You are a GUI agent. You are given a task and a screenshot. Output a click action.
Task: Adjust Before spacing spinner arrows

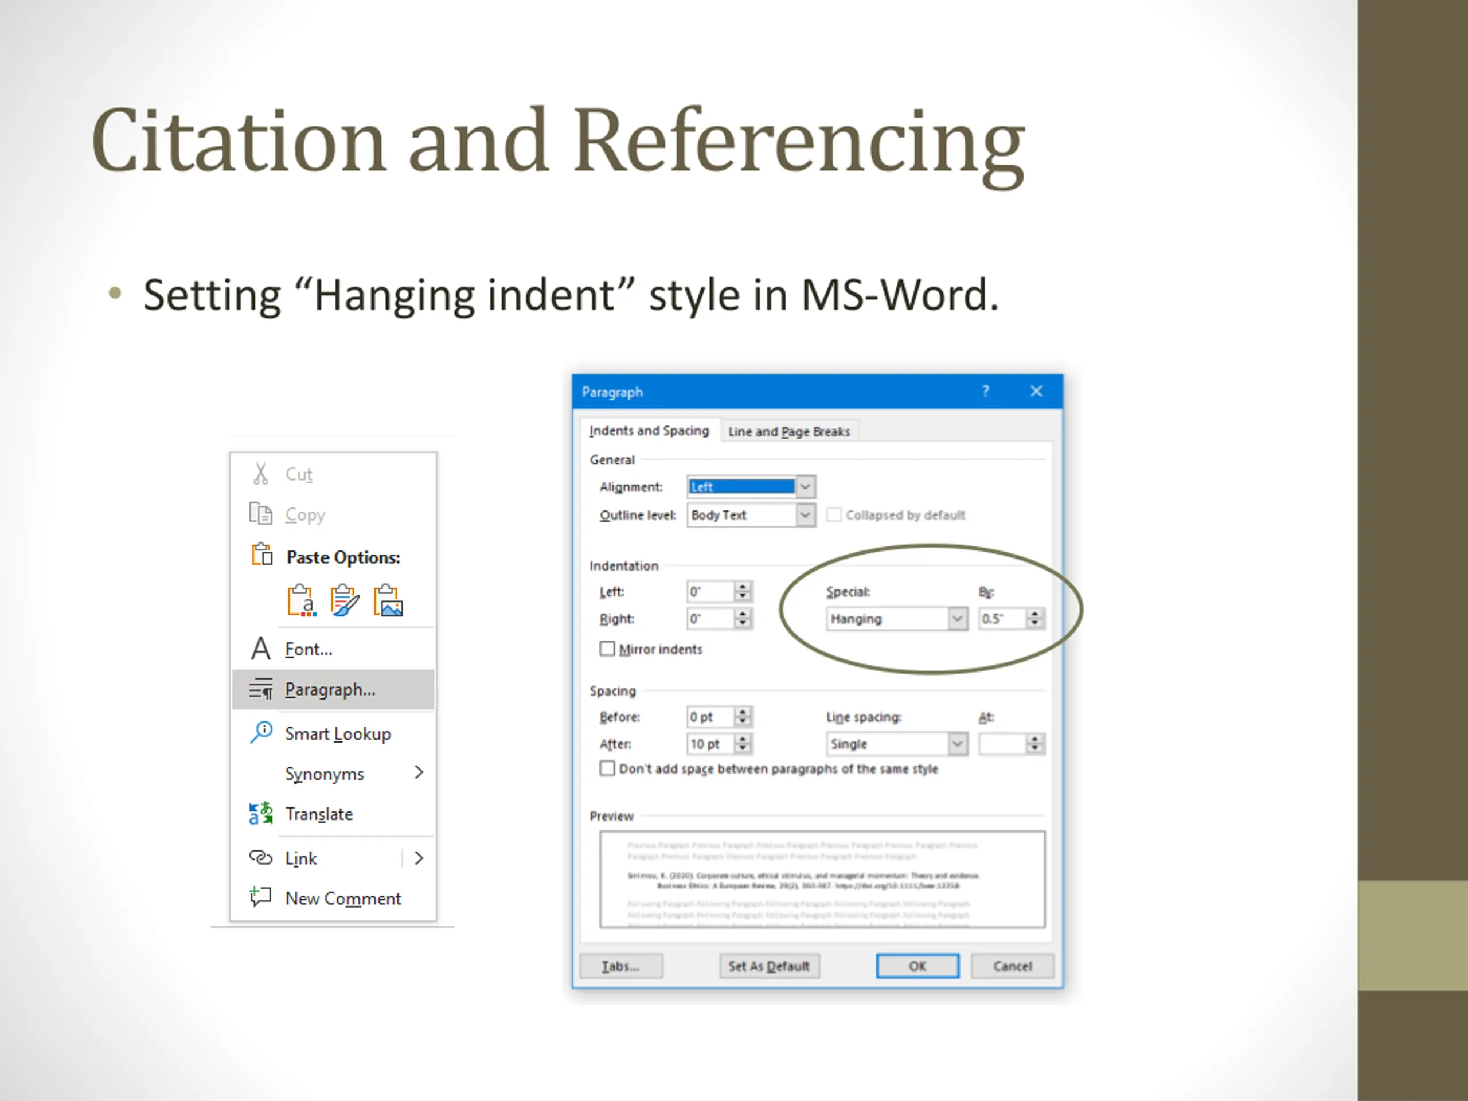pos(743,717)
